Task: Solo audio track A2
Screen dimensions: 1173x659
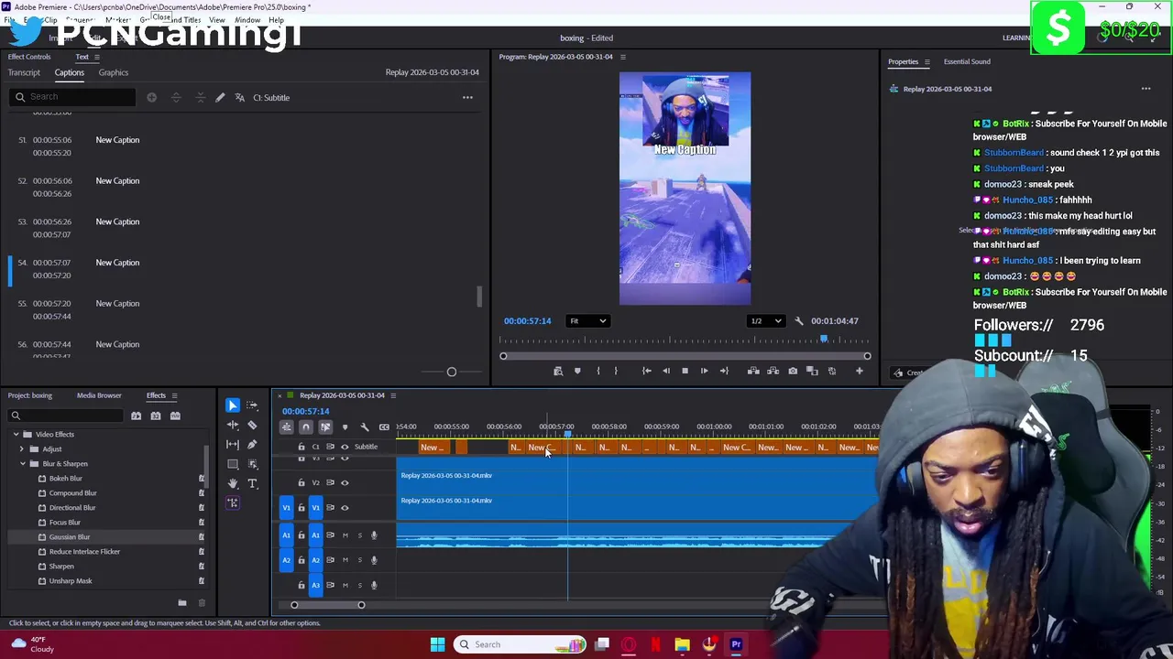Action: 359,560
